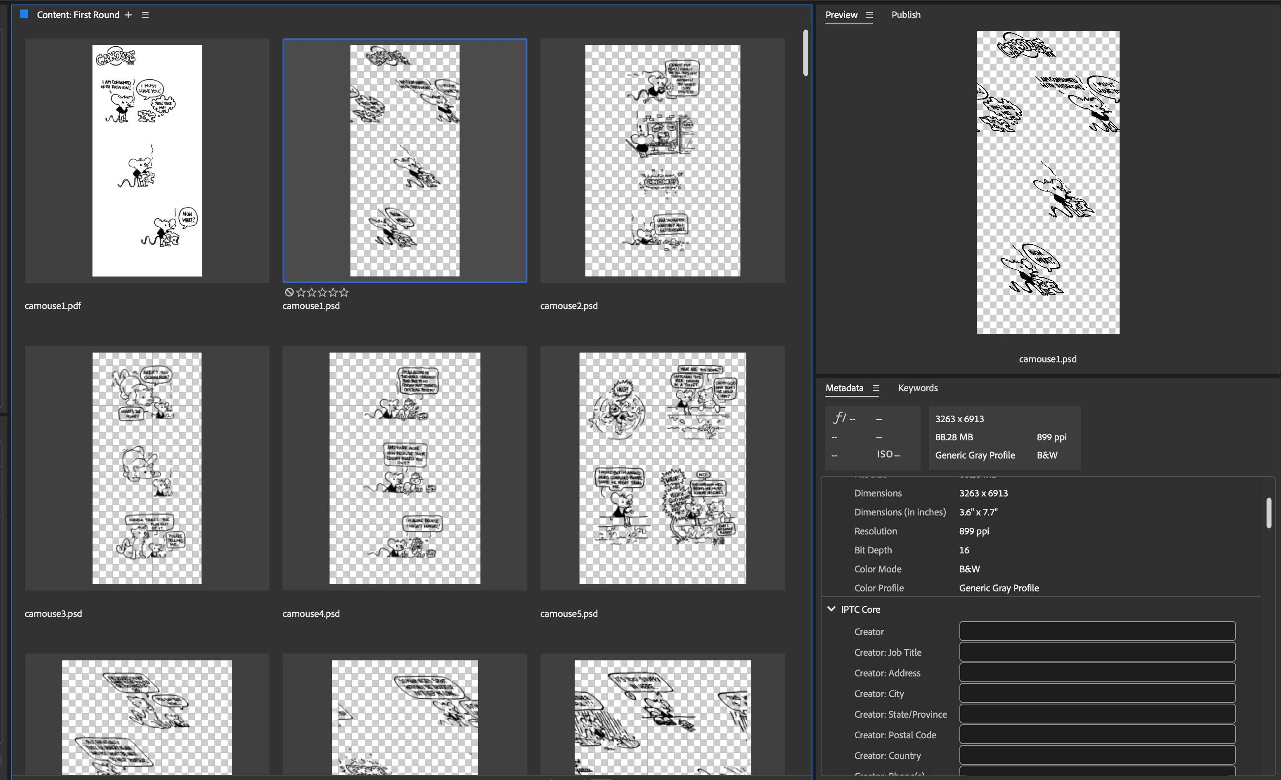The width and height of the screenshot is (1281, 780).
Task: Click the camouse3.psd thumbnail
Action: pos(147,468)
